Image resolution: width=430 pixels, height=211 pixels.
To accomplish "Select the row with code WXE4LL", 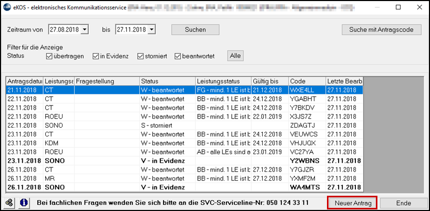I will (185, 90).
